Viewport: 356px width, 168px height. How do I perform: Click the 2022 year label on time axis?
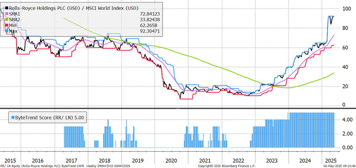tap(238, 160)
